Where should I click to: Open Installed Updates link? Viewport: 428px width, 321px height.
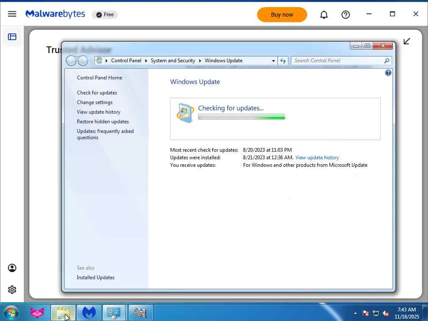point(96,278)
